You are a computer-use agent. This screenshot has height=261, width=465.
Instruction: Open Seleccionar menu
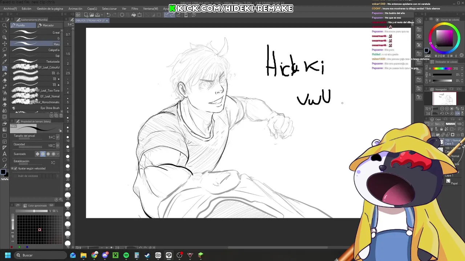click(109, 9)
